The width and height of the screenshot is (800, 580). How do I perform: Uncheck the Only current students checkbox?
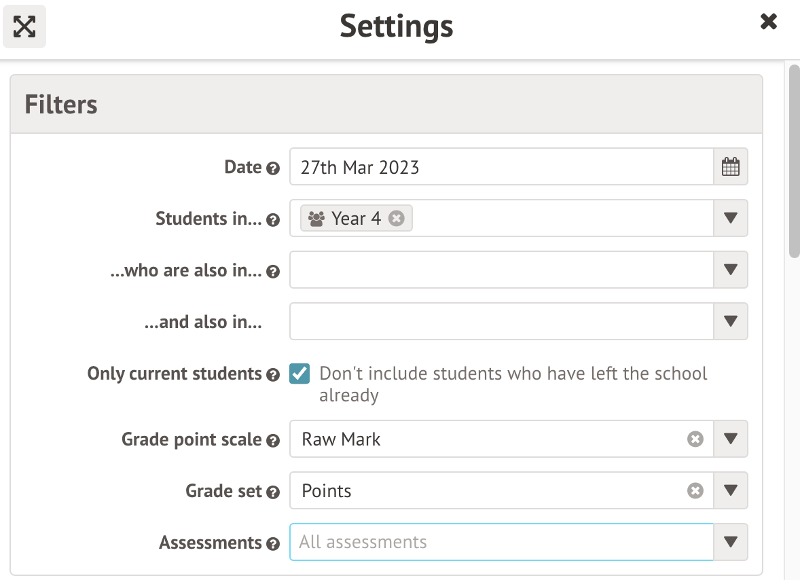tap(299, 374)
